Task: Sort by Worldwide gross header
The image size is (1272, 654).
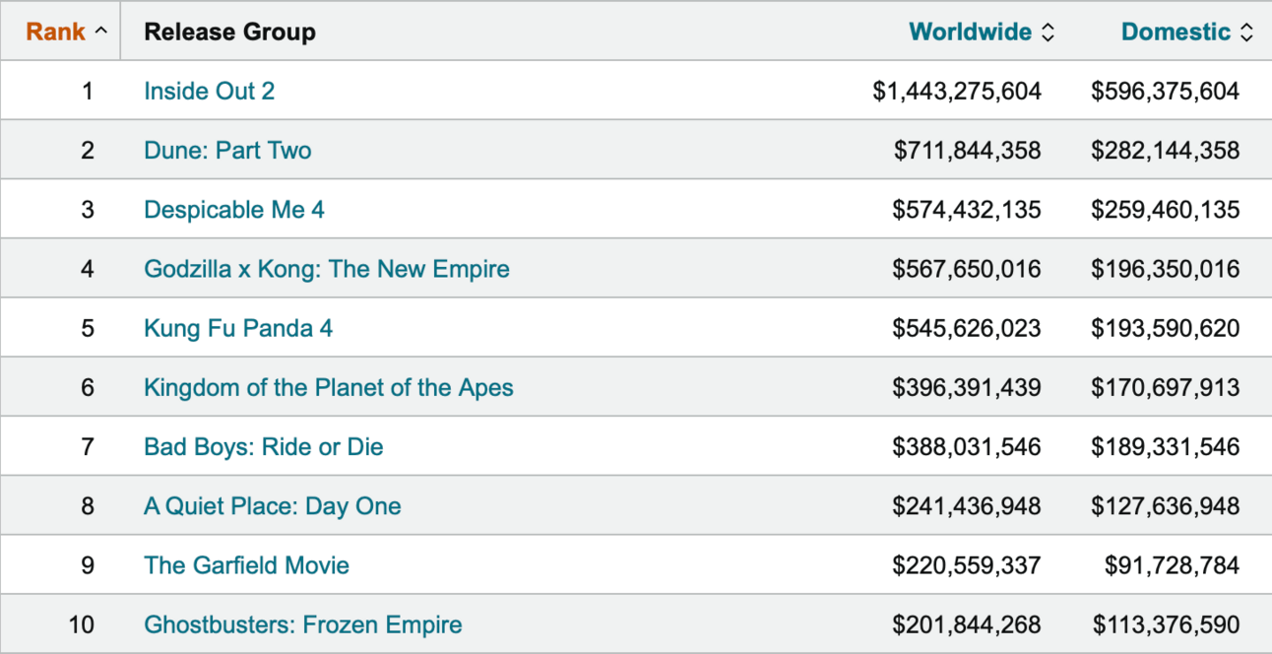Action: click(970, 32)
